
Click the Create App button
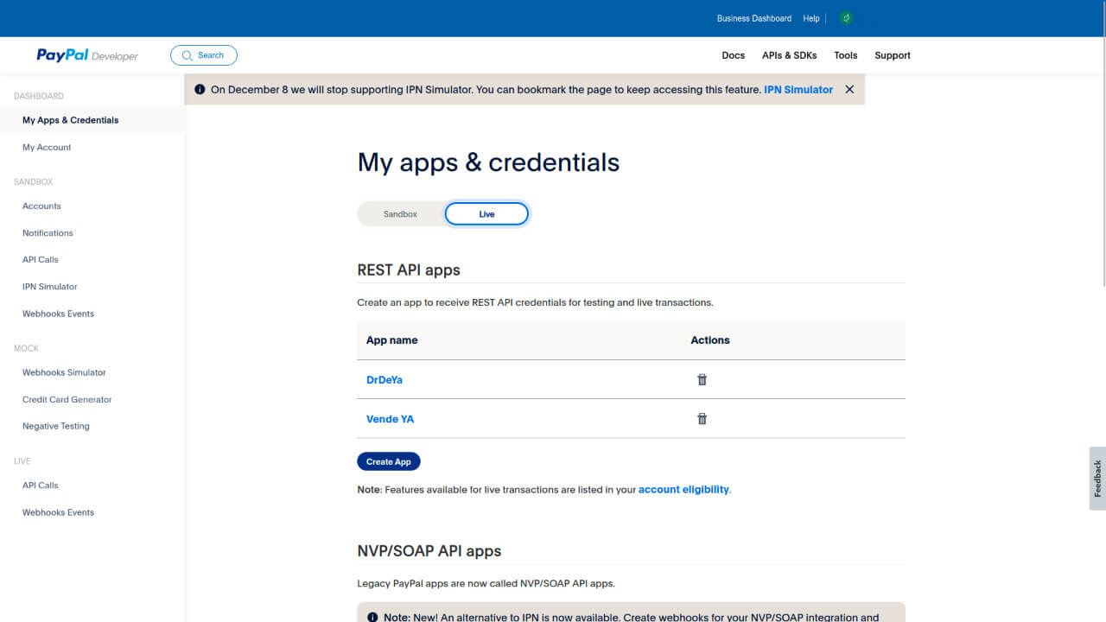[389, 461]
